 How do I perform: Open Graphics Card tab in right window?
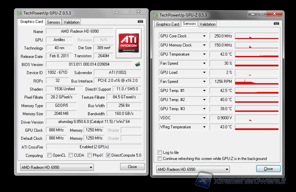167,24
